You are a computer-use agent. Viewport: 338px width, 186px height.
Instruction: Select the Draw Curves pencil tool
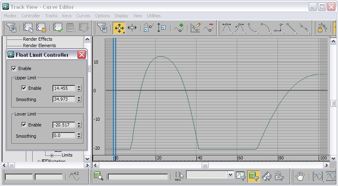click(196, 28)
